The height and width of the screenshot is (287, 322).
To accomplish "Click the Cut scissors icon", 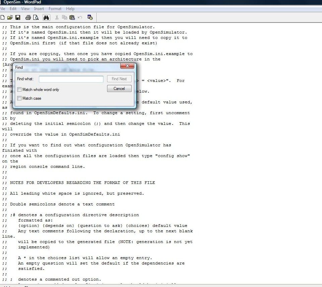I will 57,17.
